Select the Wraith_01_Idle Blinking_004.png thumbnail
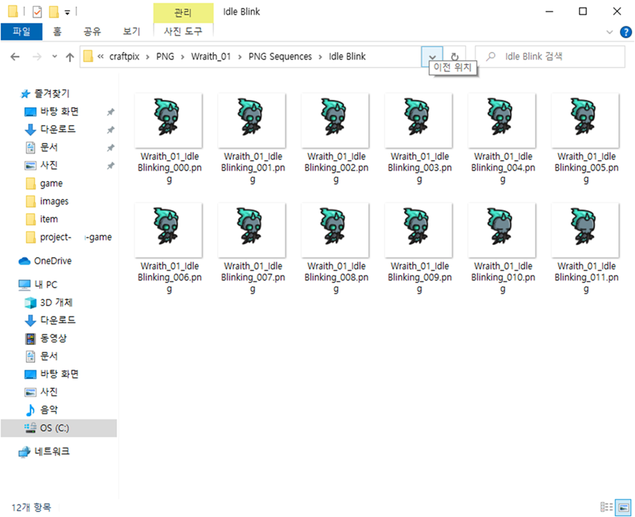This screenshot has height=517, width=635. coord(502,120)
